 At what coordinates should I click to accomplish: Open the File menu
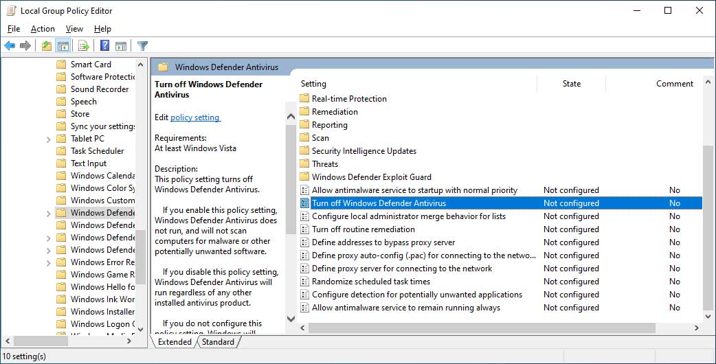coord(14,29)
